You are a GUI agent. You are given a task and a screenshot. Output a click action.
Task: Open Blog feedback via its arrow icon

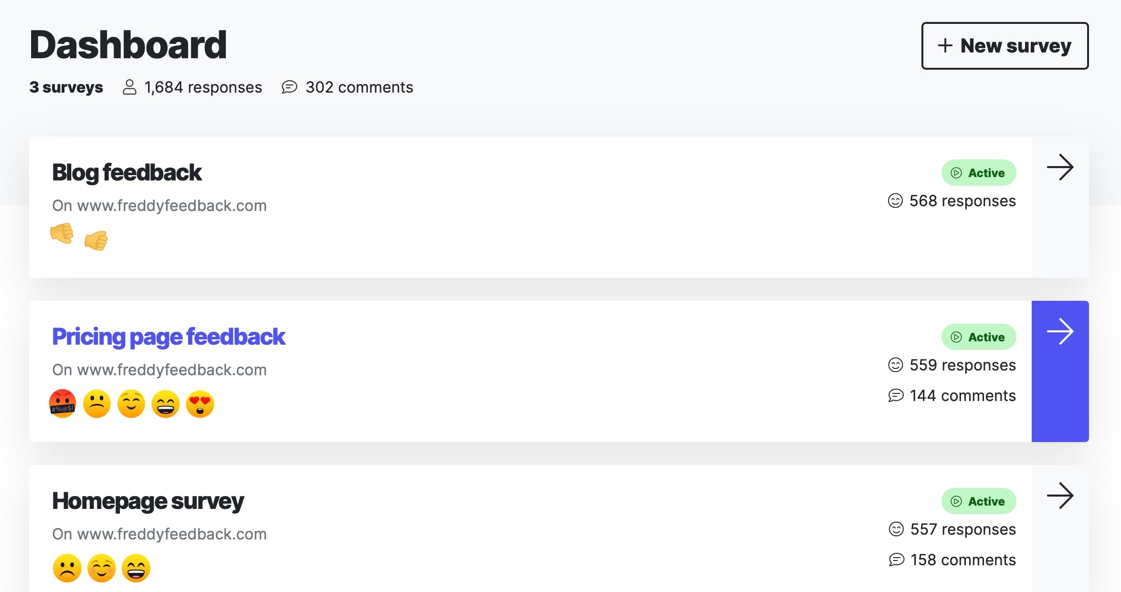point(1060,167)
